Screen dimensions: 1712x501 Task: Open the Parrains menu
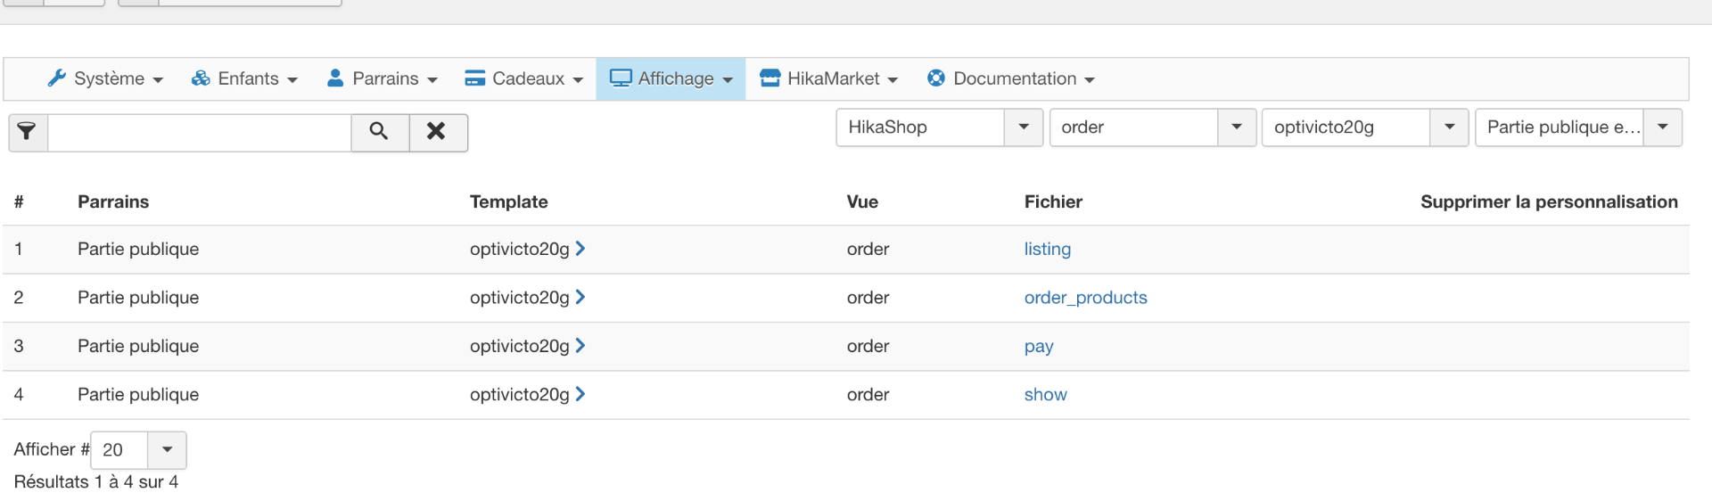tap(383, 79)
